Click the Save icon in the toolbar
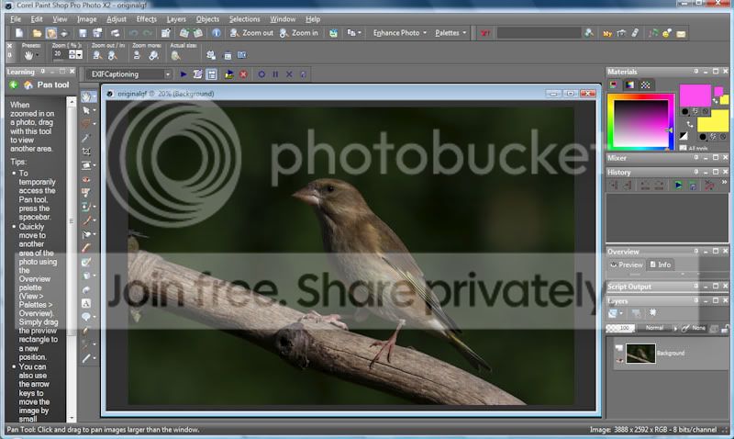The image size is (734, 439). pos(82,33)
